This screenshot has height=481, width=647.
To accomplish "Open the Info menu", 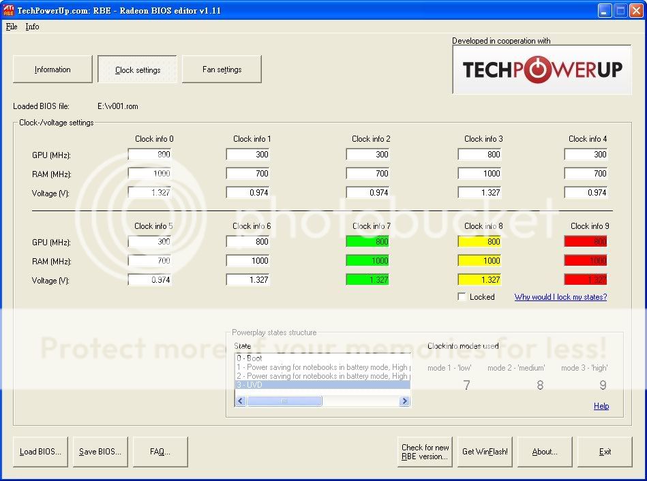I will point(32,27).
